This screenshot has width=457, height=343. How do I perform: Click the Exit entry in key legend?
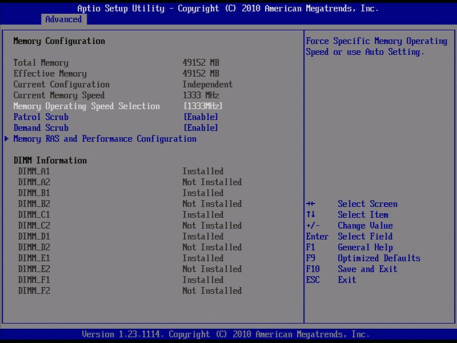coord(347,280)
